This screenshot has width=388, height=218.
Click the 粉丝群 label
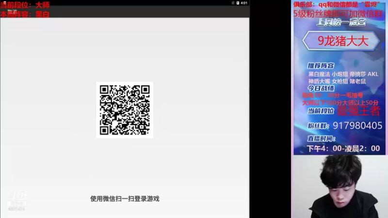[318, 126]
